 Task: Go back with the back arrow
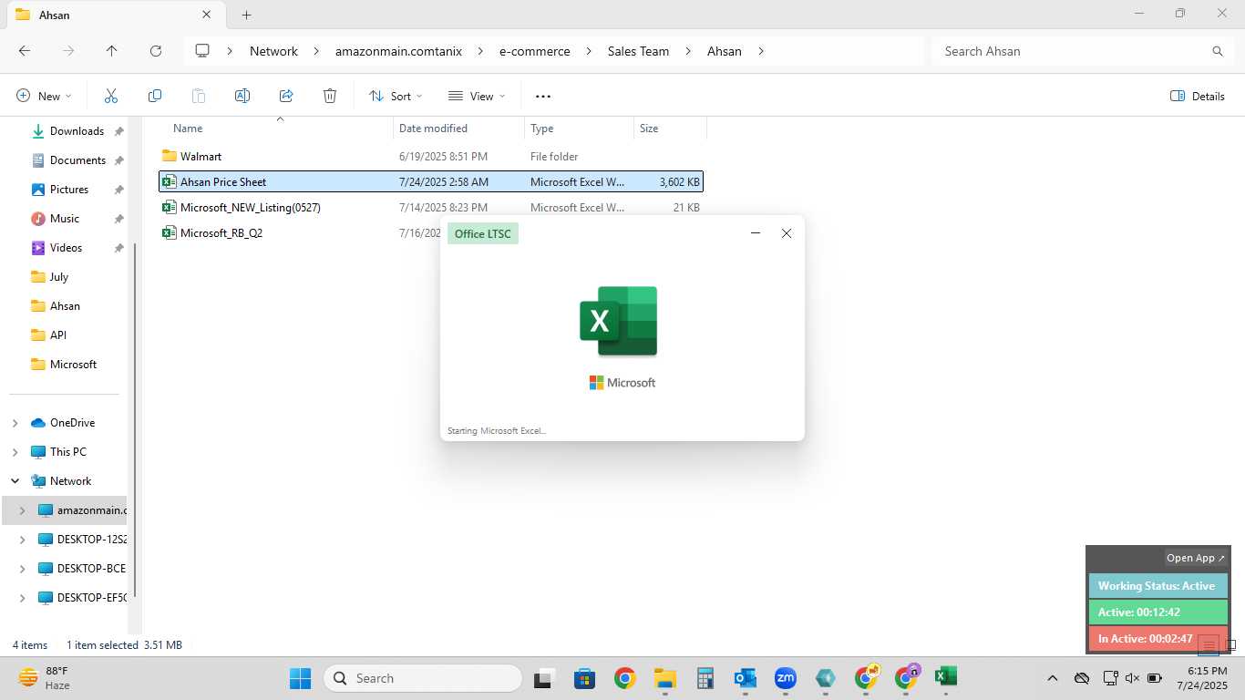pyautogui.click(x=25, y=51)
